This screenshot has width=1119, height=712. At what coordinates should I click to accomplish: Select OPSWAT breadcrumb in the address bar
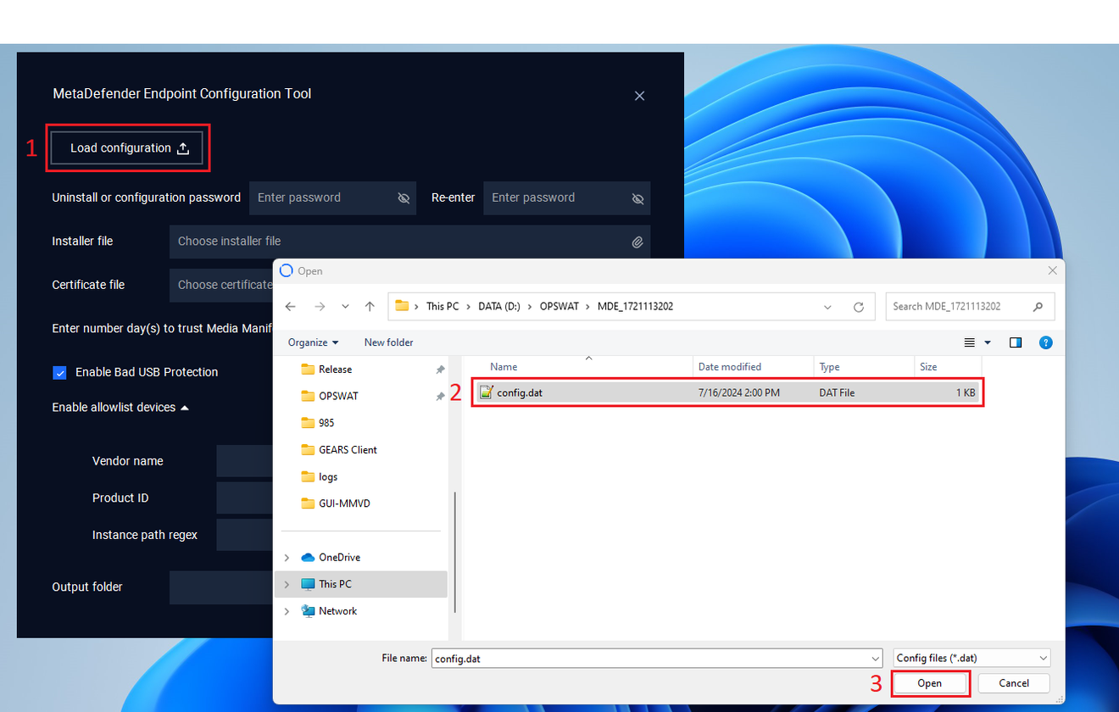pos(559,306)
